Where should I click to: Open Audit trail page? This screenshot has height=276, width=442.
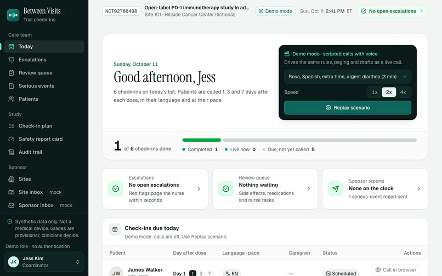pos(44,152)
